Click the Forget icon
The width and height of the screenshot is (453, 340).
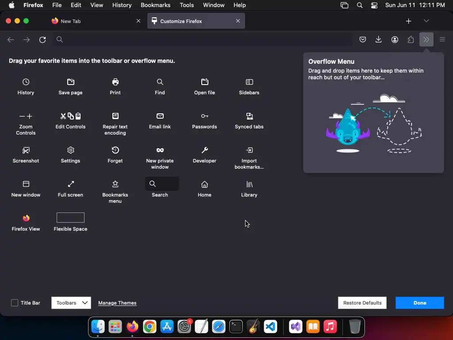pyautogui.click(x=115, y=150)
